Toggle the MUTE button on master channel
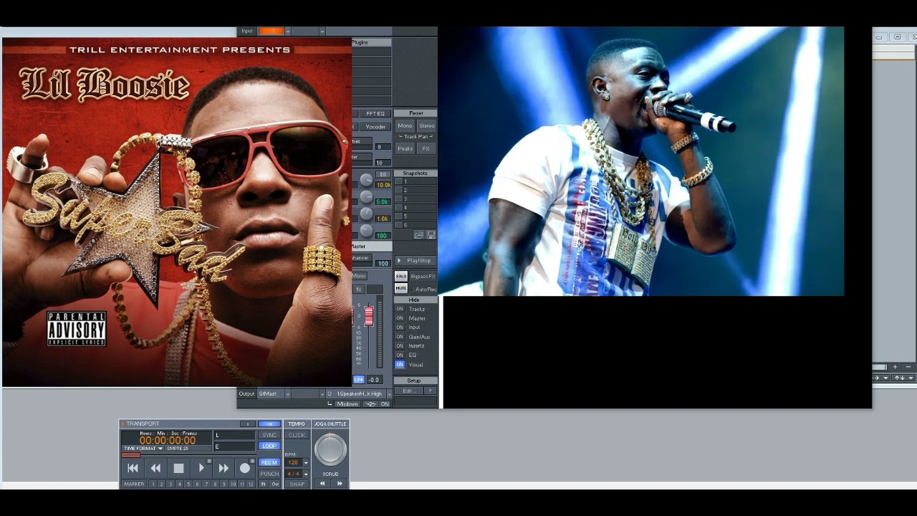Viewport: 917px width, 516px height. click(401, 289)
